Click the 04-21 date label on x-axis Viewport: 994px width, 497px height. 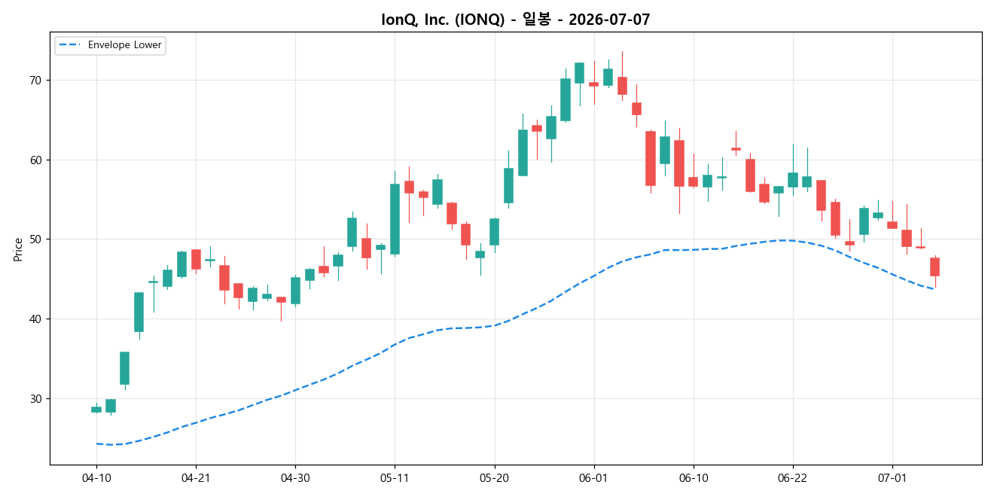point(196,477)
